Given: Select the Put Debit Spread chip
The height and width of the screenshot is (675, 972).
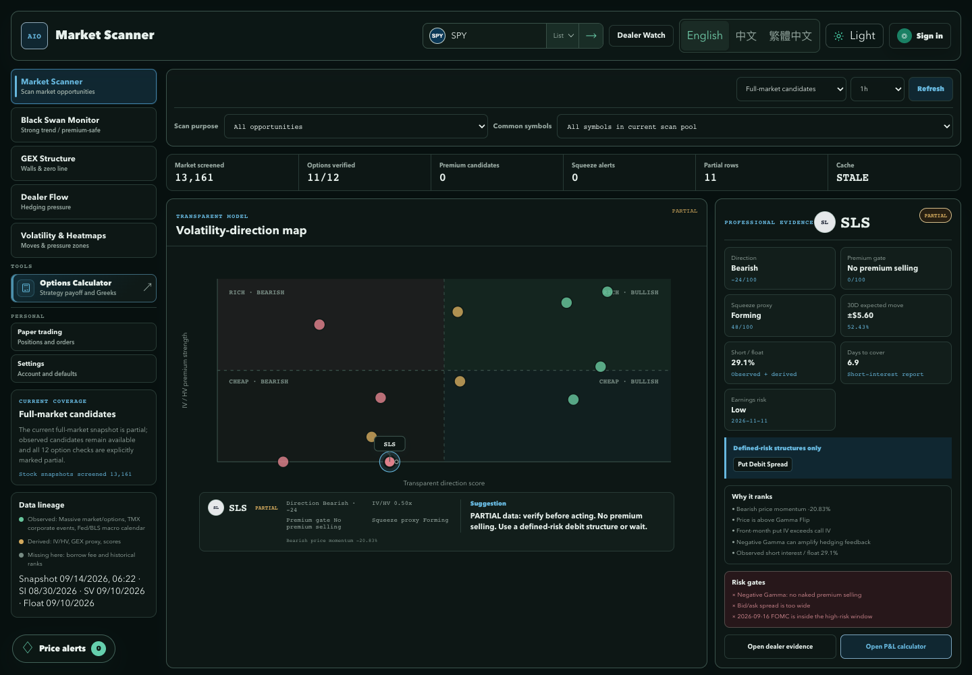Looking at the screenshot, I should coord(763,464).
